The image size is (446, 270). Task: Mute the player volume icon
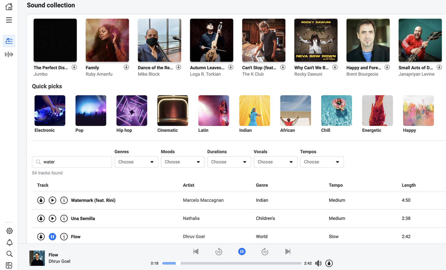[x=318, y=263]
